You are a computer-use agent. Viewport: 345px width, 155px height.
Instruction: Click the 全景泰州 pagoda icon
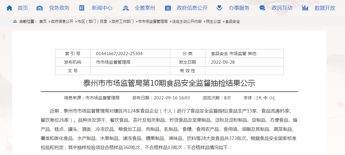(x=125, y=8)
